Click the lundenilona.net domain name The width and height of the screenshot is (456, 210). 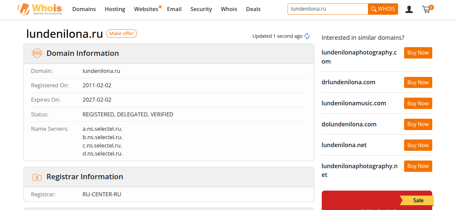[344, 145]
